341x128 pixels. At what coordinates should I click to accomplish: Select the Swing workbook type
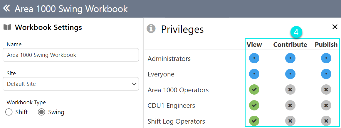(42, 112)
